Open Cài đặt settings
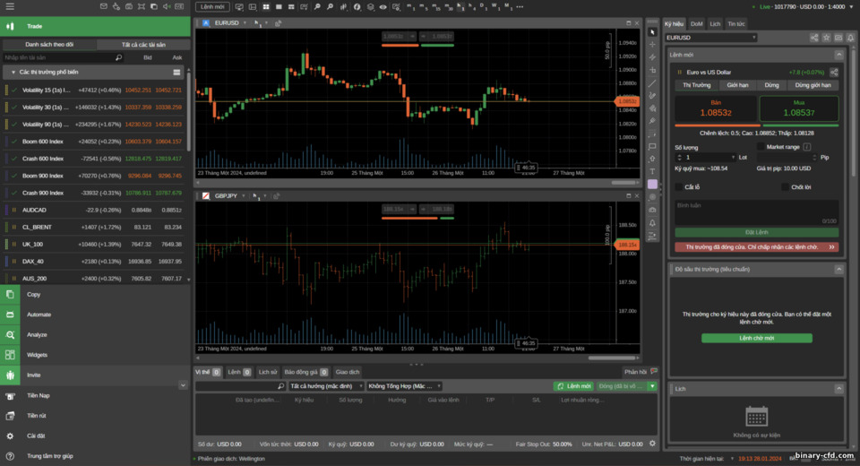 95,436
